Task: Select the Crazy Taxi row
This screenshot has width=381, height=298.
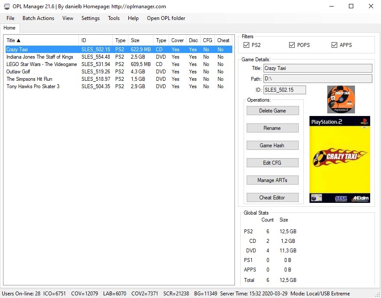Action: point(119,50)
